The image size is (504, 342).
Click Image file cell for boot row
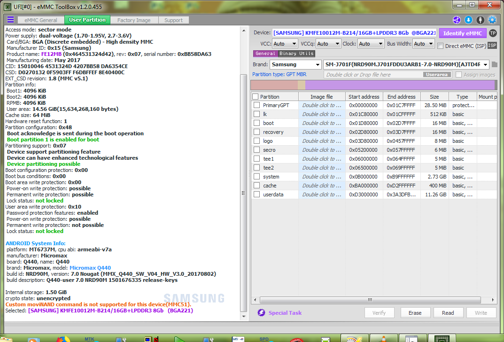click(322, 123)
